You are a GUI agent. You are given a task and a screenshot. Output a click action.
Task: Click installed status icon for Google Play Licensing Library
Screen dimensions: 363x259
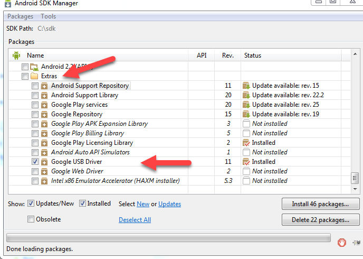pyautogui.click(x=246, y=143)
